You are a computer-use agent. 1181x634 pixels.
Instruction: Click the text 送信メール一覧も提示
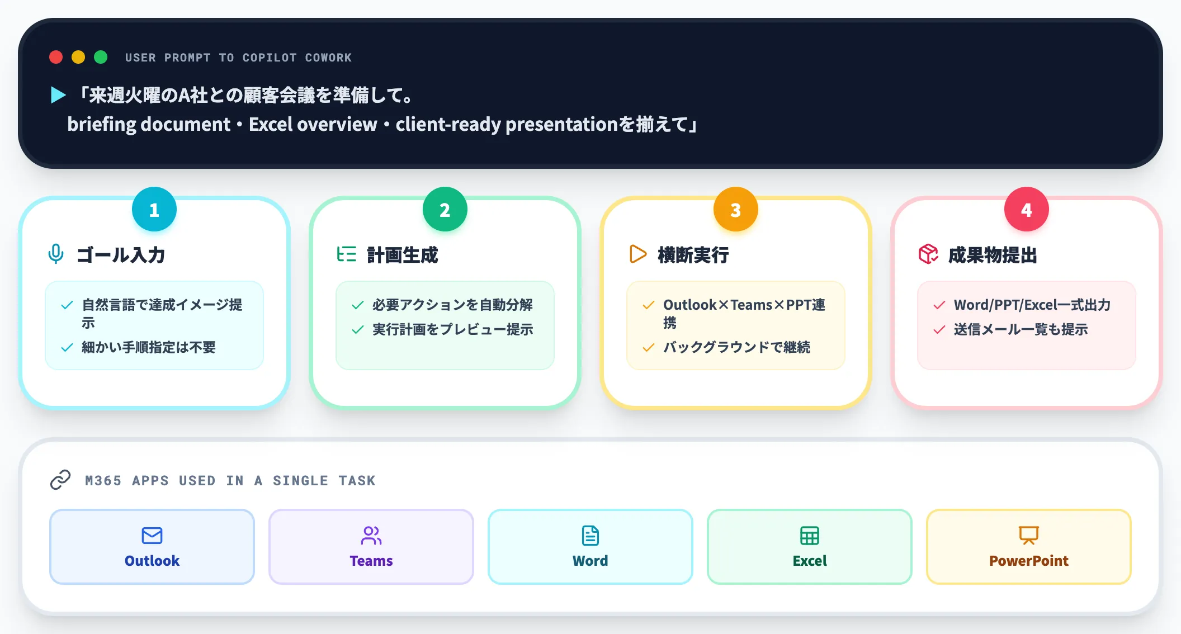click(1021, 329)
